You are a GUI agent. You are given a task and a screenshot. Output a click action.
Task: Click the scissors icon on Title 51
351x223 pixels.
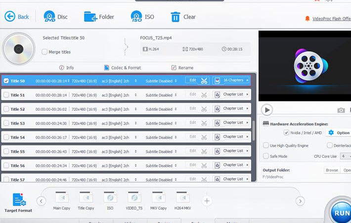204,95
